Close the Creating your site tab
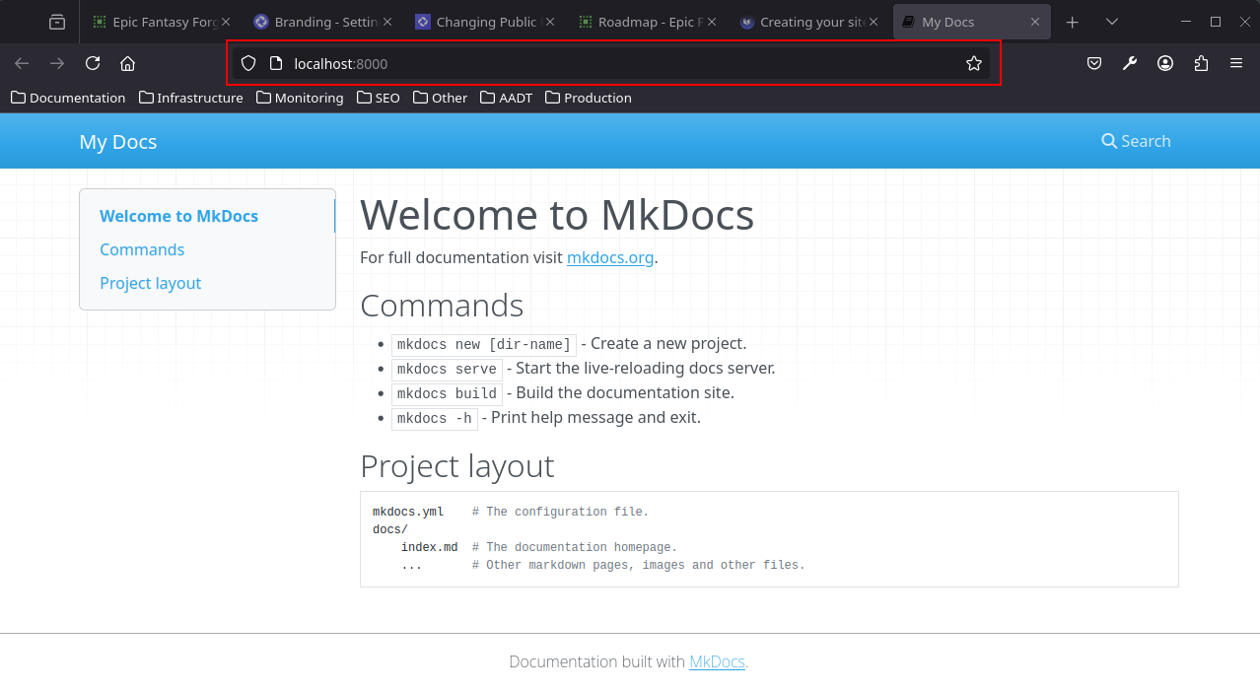The image size is (1260, 692). [873, 22]
